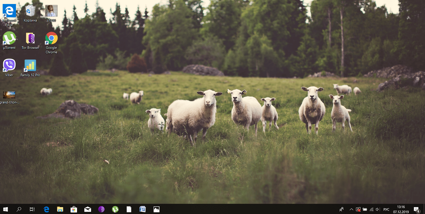This screenshot has height=214, width=425.
Task: Select the Viber desktop shortcut
Action: (x=9, y=68)
